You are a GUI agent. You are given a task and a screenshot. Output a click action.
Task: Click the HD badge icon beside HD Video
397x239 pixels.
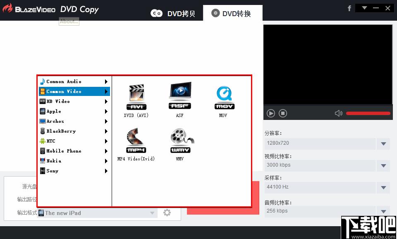click(x=43, y=101)
